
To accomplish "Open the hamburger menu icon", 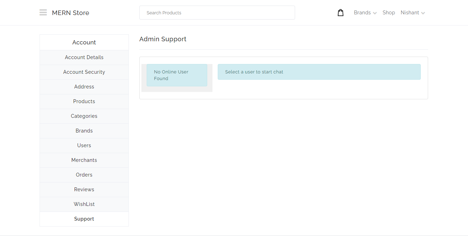I will pos(43,12).
